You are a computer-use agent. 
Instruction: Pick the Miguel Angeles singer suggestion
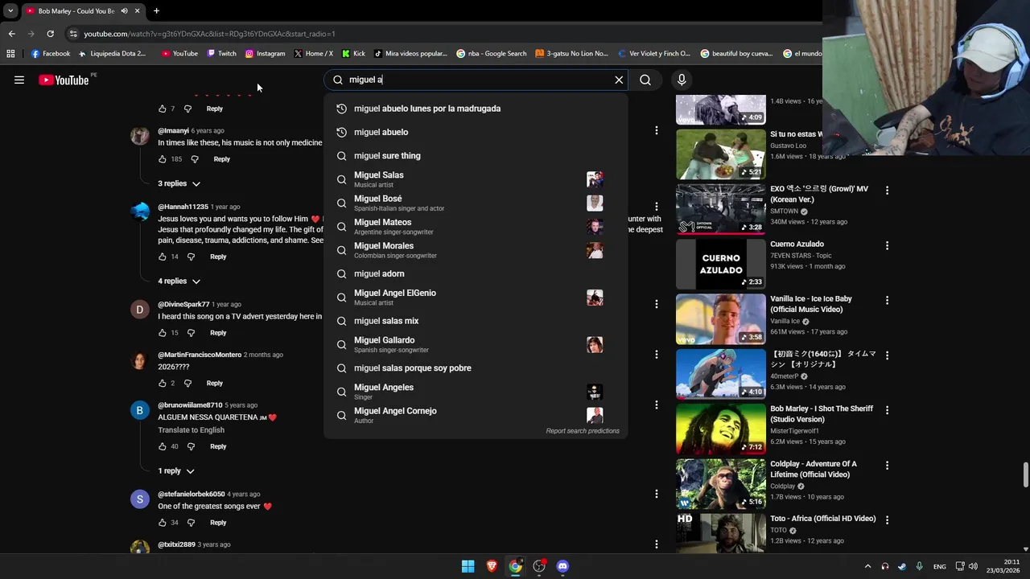[x=476, y=392]
